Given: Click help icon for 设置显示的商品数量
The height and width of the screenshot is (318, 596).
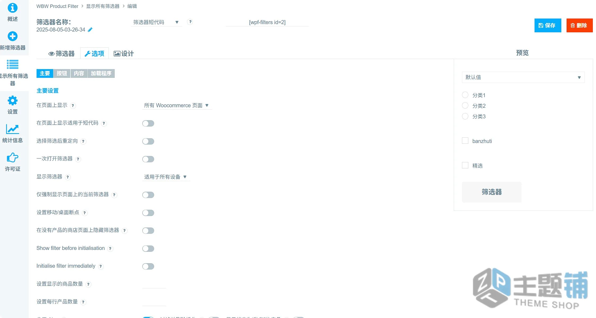Looking at the screenshot, I should click(88, 284).
